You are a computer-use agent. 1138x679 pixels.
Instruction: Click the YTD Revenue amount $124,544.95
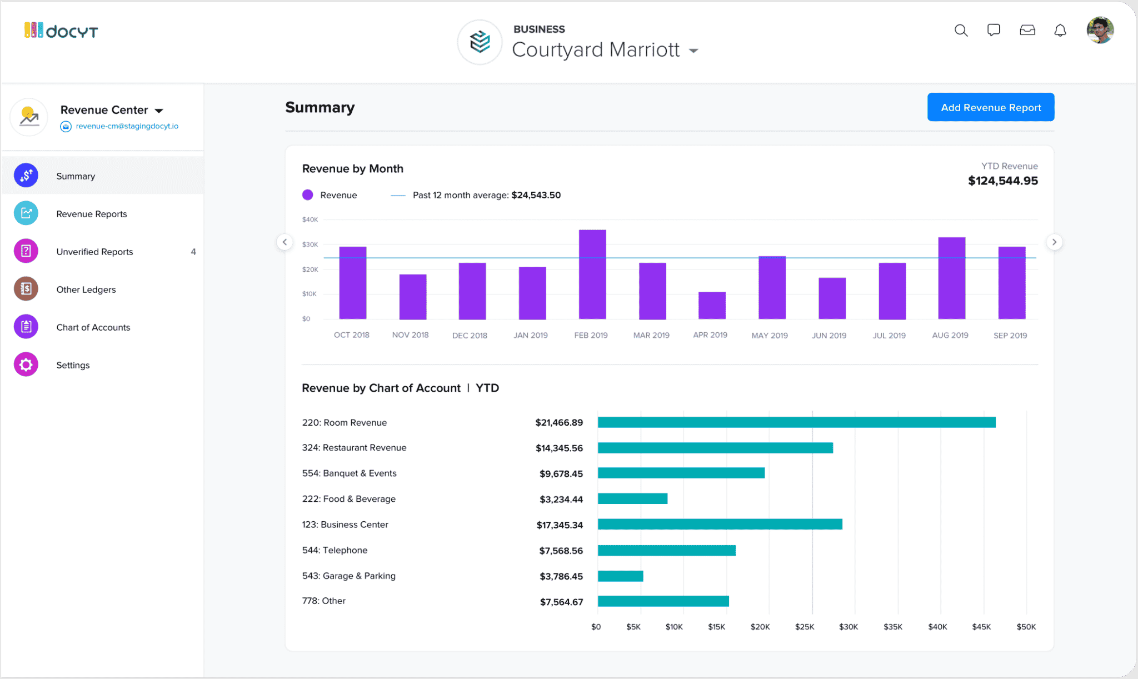[x=1003, y=181]
